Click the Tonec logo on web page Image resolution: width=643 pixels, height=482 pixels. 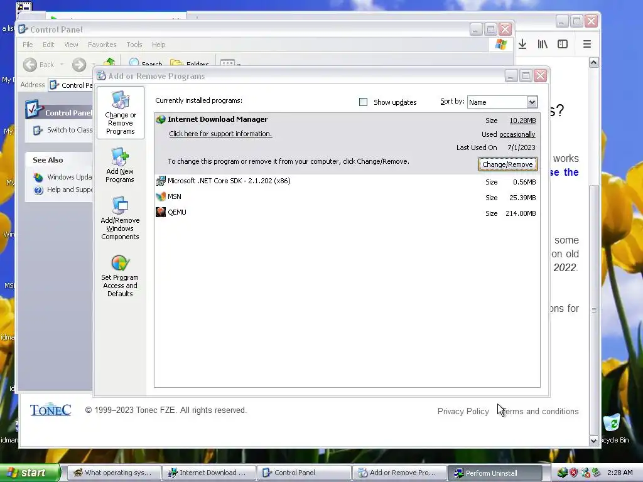50,409
